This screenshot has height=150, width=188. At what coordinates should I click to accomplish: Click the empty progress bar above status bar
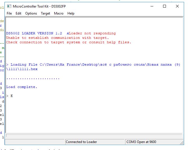[94, 135]
